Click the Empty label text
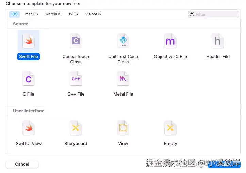Image resolution: width=246 pixels, height=173 pixels. [x=170, y=144]
